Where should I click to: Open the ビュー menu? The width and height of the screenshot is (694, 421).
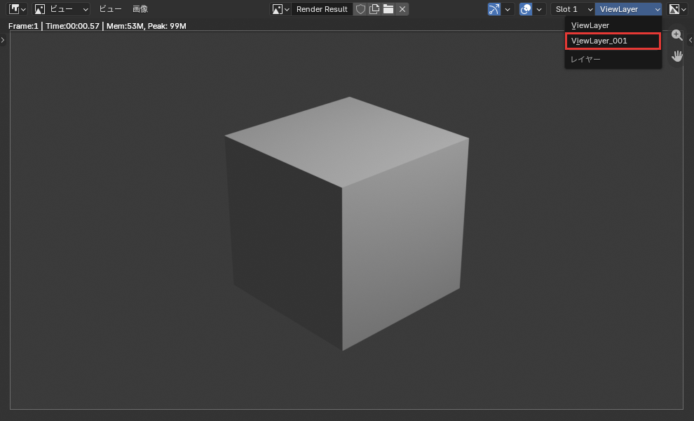(110, 9)
